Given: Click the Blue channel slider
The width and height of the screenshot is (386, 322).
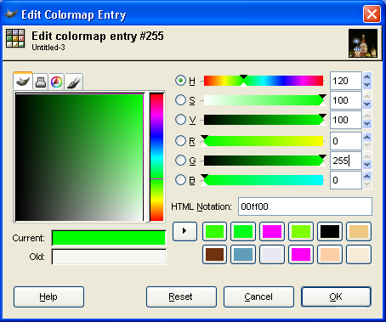Looking at the screenshot, I should coord(264,180).
